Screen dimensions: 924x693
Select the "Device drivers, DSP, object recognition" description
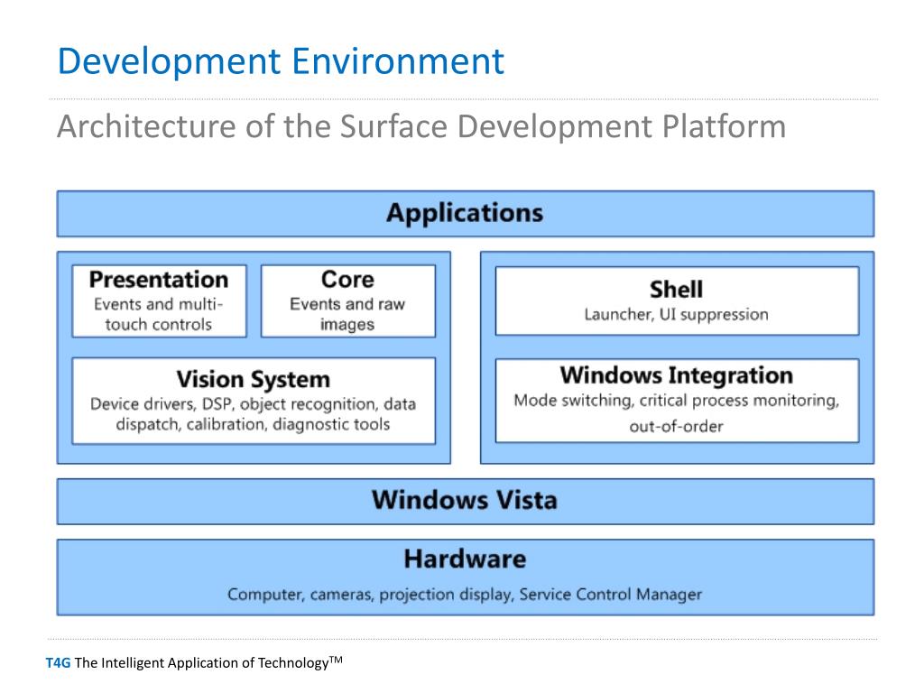click(x=253, y=414)
